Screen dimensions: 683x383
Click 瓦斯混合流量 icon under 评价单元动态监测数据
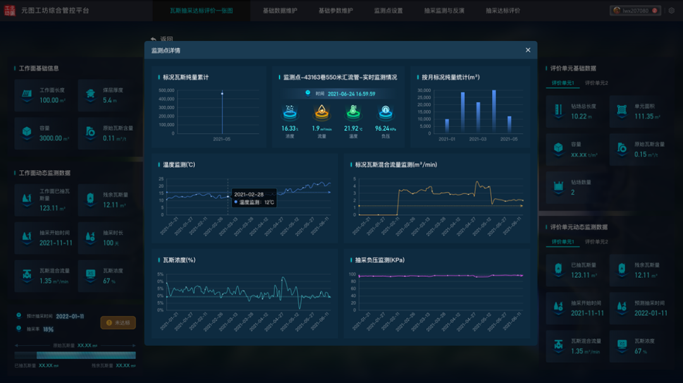(558, 345)
